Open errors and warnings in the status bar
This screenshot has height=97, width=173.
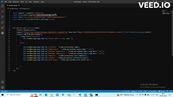(x=4, y=91)
